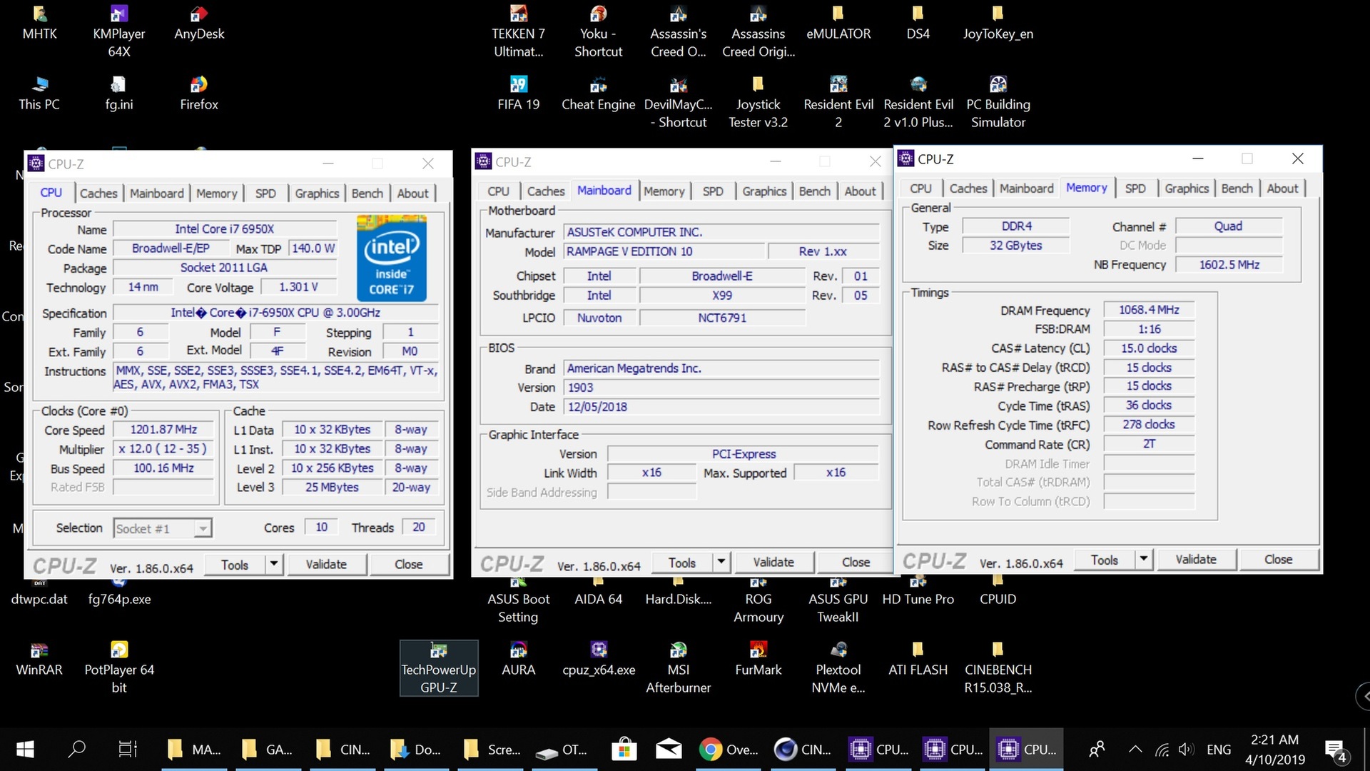Open the FurMark desktop icon
The width and height of the screenshot is (1370, 771).
point(758,660)
